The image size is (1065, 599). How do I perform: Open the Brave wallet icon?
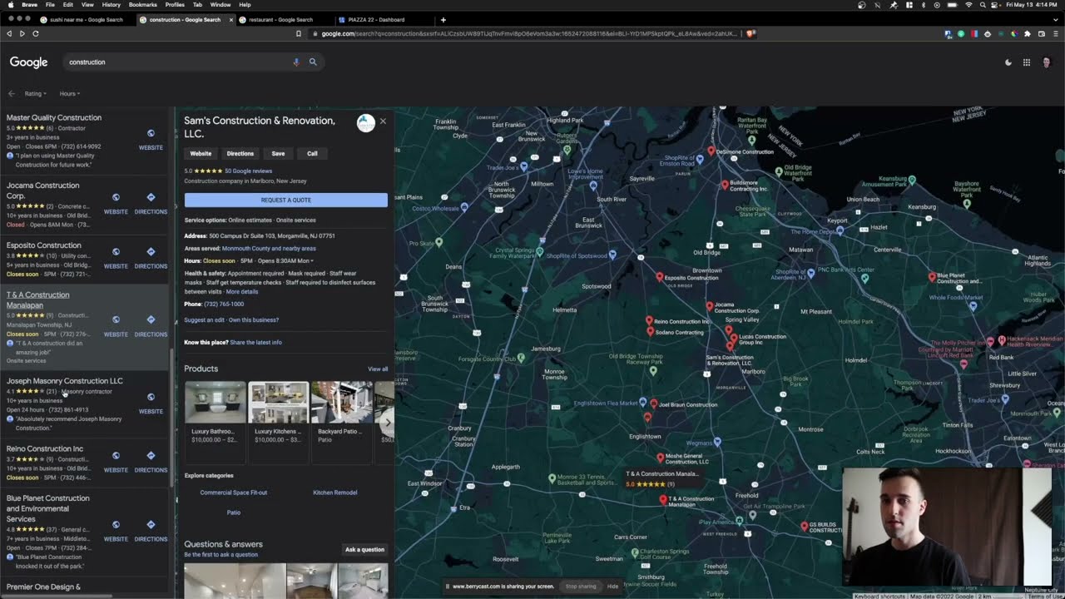1041,33
